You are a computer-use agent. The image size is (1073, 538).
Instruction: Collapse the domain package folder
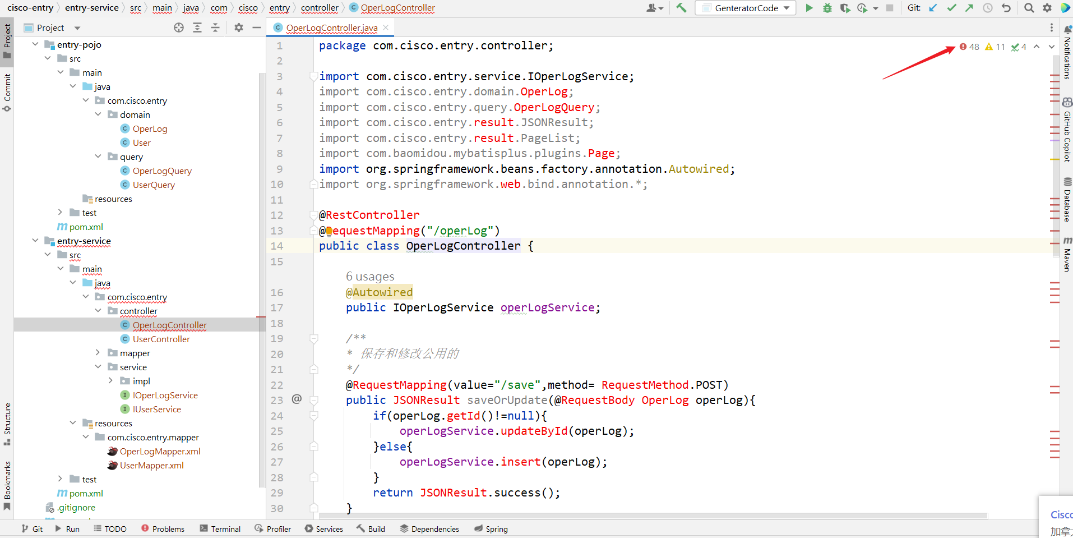98,114
